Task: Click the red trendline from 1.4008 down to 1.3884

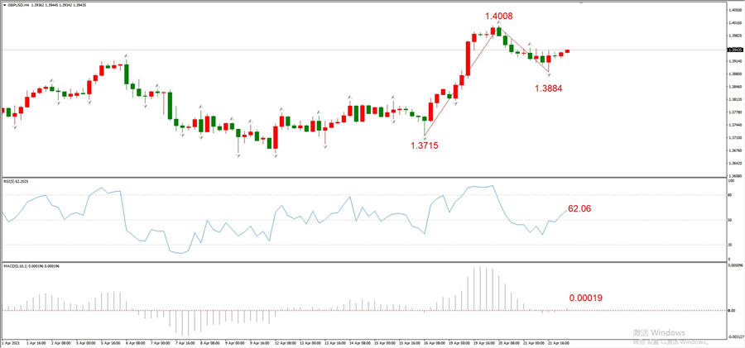Action: tap(522, 50)
